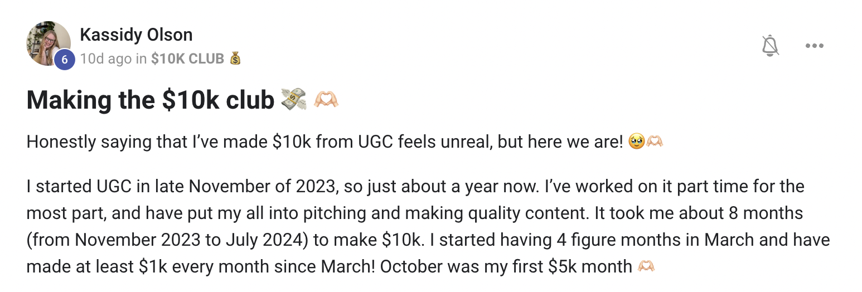Click the text October was my first $5k month
The width and height of the screenshot is (862, 292).
506,266
